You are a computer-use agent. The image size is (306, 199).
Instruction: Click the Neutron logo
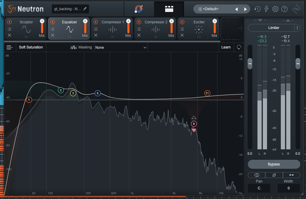(25, 9)
